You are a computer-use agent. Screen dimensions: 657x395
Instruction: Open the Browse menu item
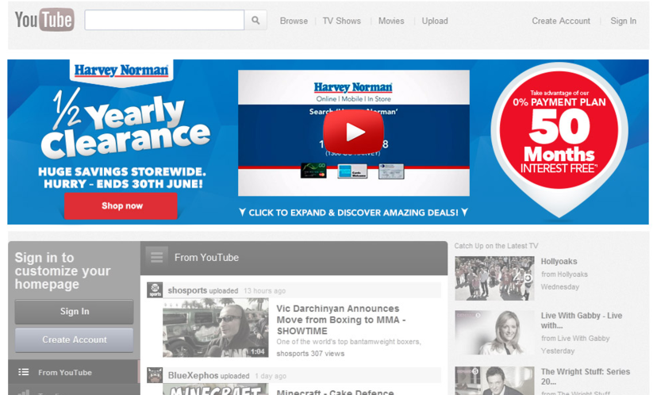point(294,21)
